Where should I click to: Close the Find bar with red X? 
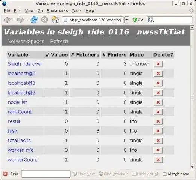click(5, 174)
